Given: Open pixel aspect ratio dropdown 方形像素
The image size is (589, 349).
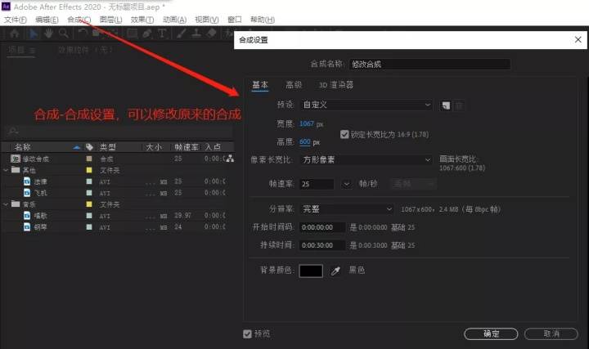Looking at the screenshot, I should click(x=366, y=160).
